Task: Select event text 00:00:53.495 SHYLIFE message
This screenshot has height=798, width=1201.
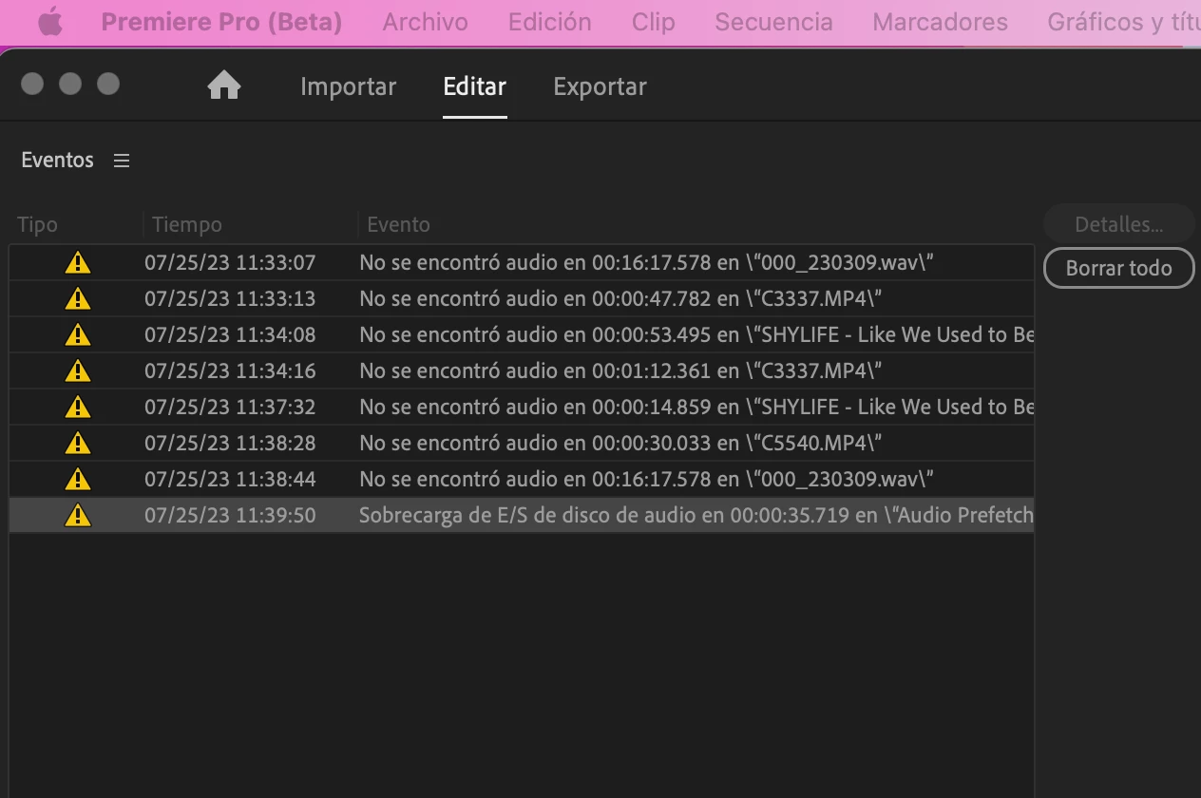Action: [x=696, y=334]
